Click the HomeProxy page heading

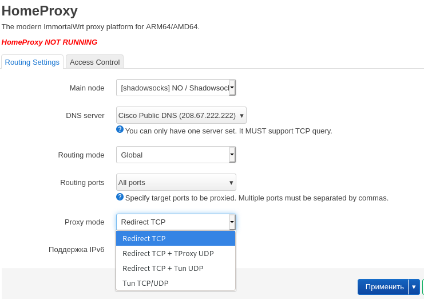tap(39, 10)
